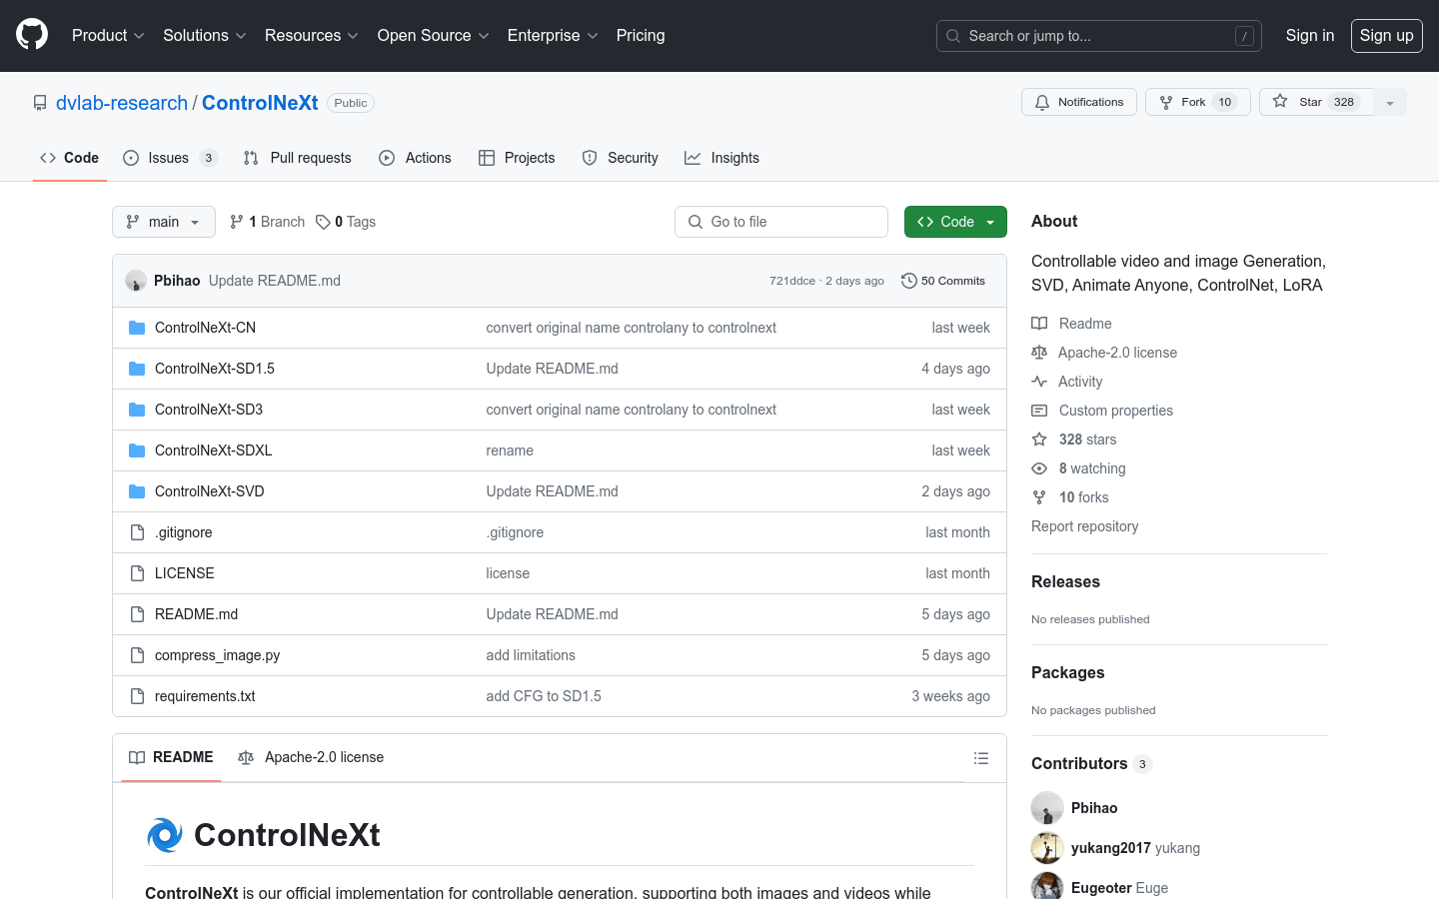
Task: Select the README tab in file viewer
Action: [171, 757]
